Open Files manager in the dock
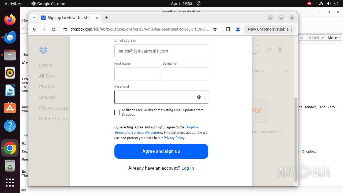 pos(10,55)
